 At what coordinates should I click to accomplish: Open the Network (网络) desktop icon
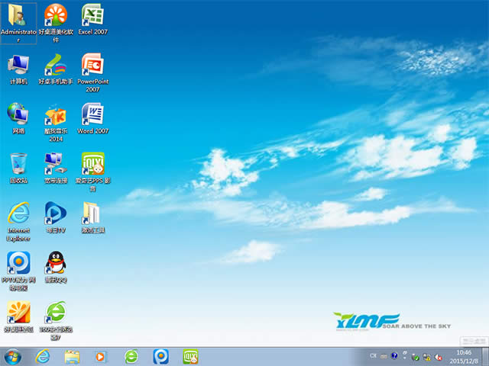click(x=18, y=114)
